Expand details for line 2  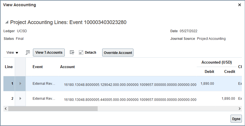(20, 99)
